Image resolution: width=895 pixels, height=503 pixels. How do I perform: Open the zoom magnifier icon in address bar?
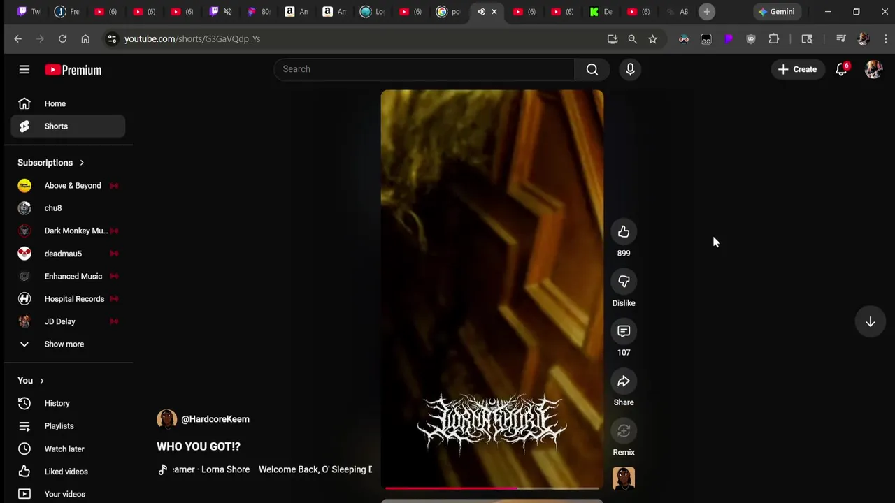(632, 39)
